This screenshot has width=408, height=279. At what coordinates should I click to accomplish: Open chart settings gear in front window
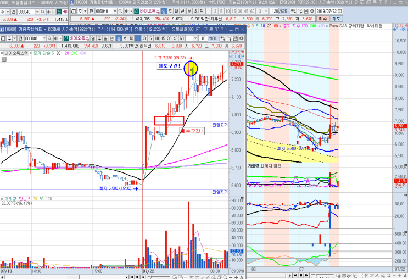click(x=241, y=38)
